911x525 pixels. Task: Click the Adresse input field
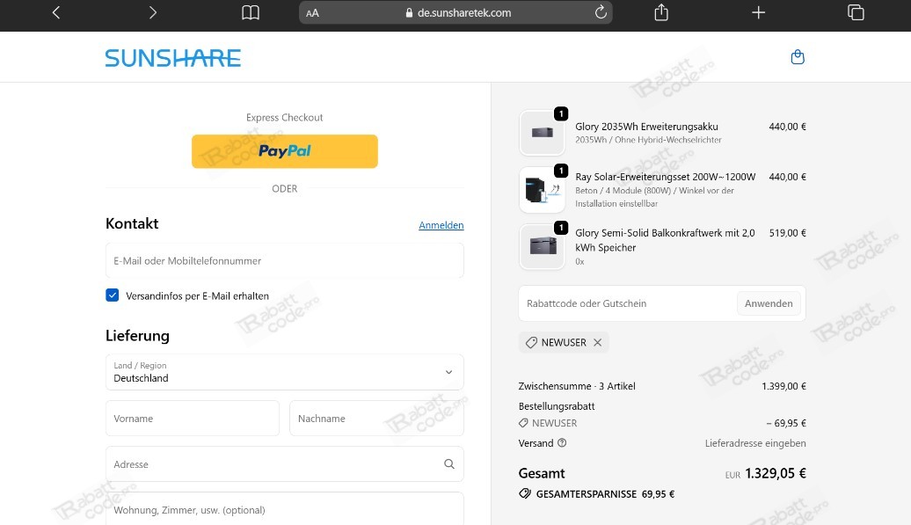[x=285, y=464]
